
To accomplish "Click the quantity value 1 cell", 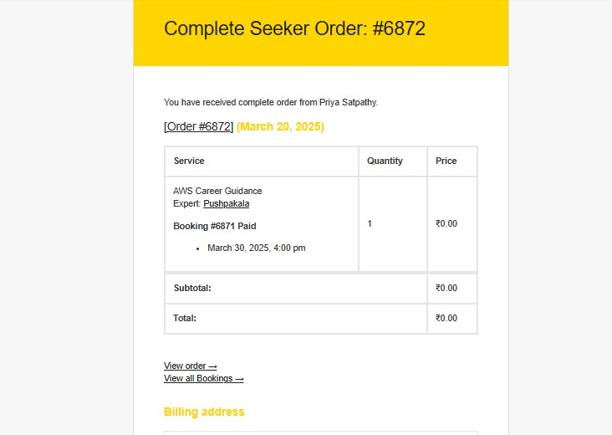I will pos(393,223).
